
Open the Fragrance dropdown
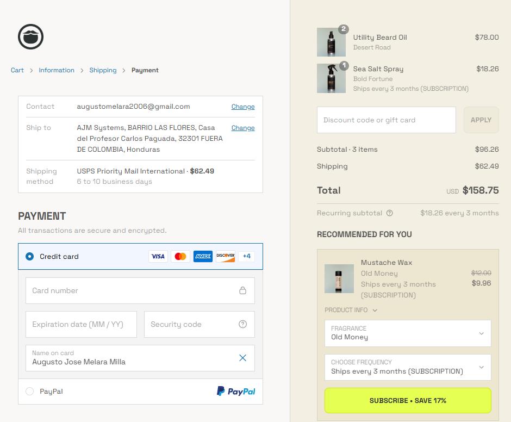coord(408,333)
